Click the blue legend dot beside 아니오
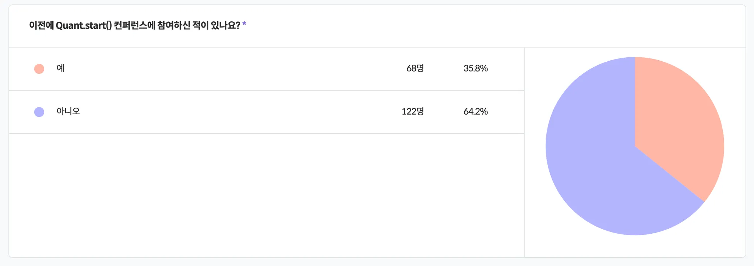This screenshot has height=266, width=754. coord(39,112)
